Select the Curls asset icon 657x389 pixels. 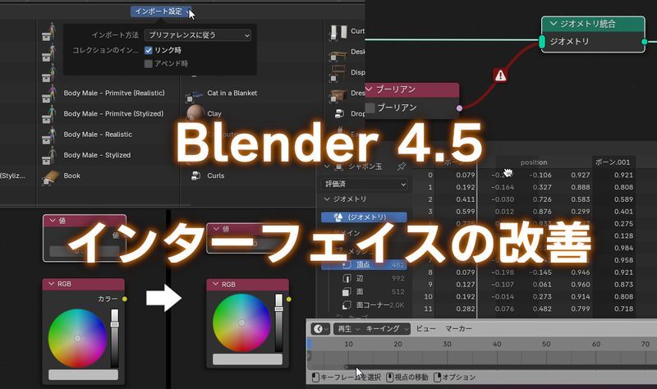(195, 176)
